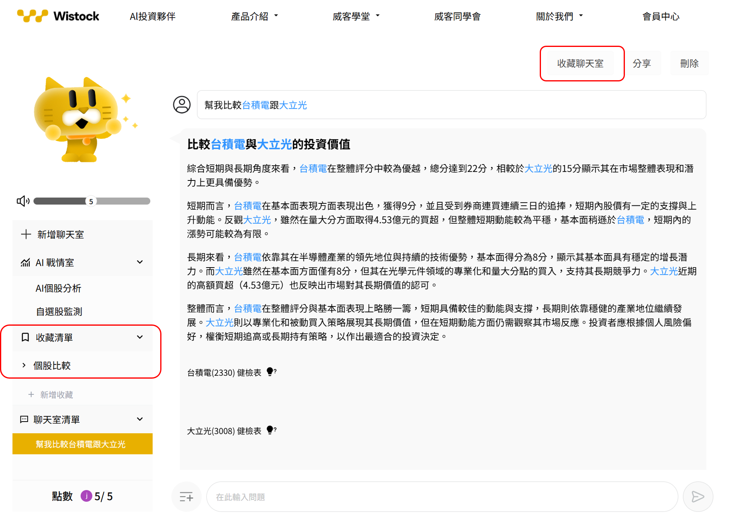Collapse the 收藏清單 section
The height and width of the screenshot is (513, 755).
(x=140, y=337)
